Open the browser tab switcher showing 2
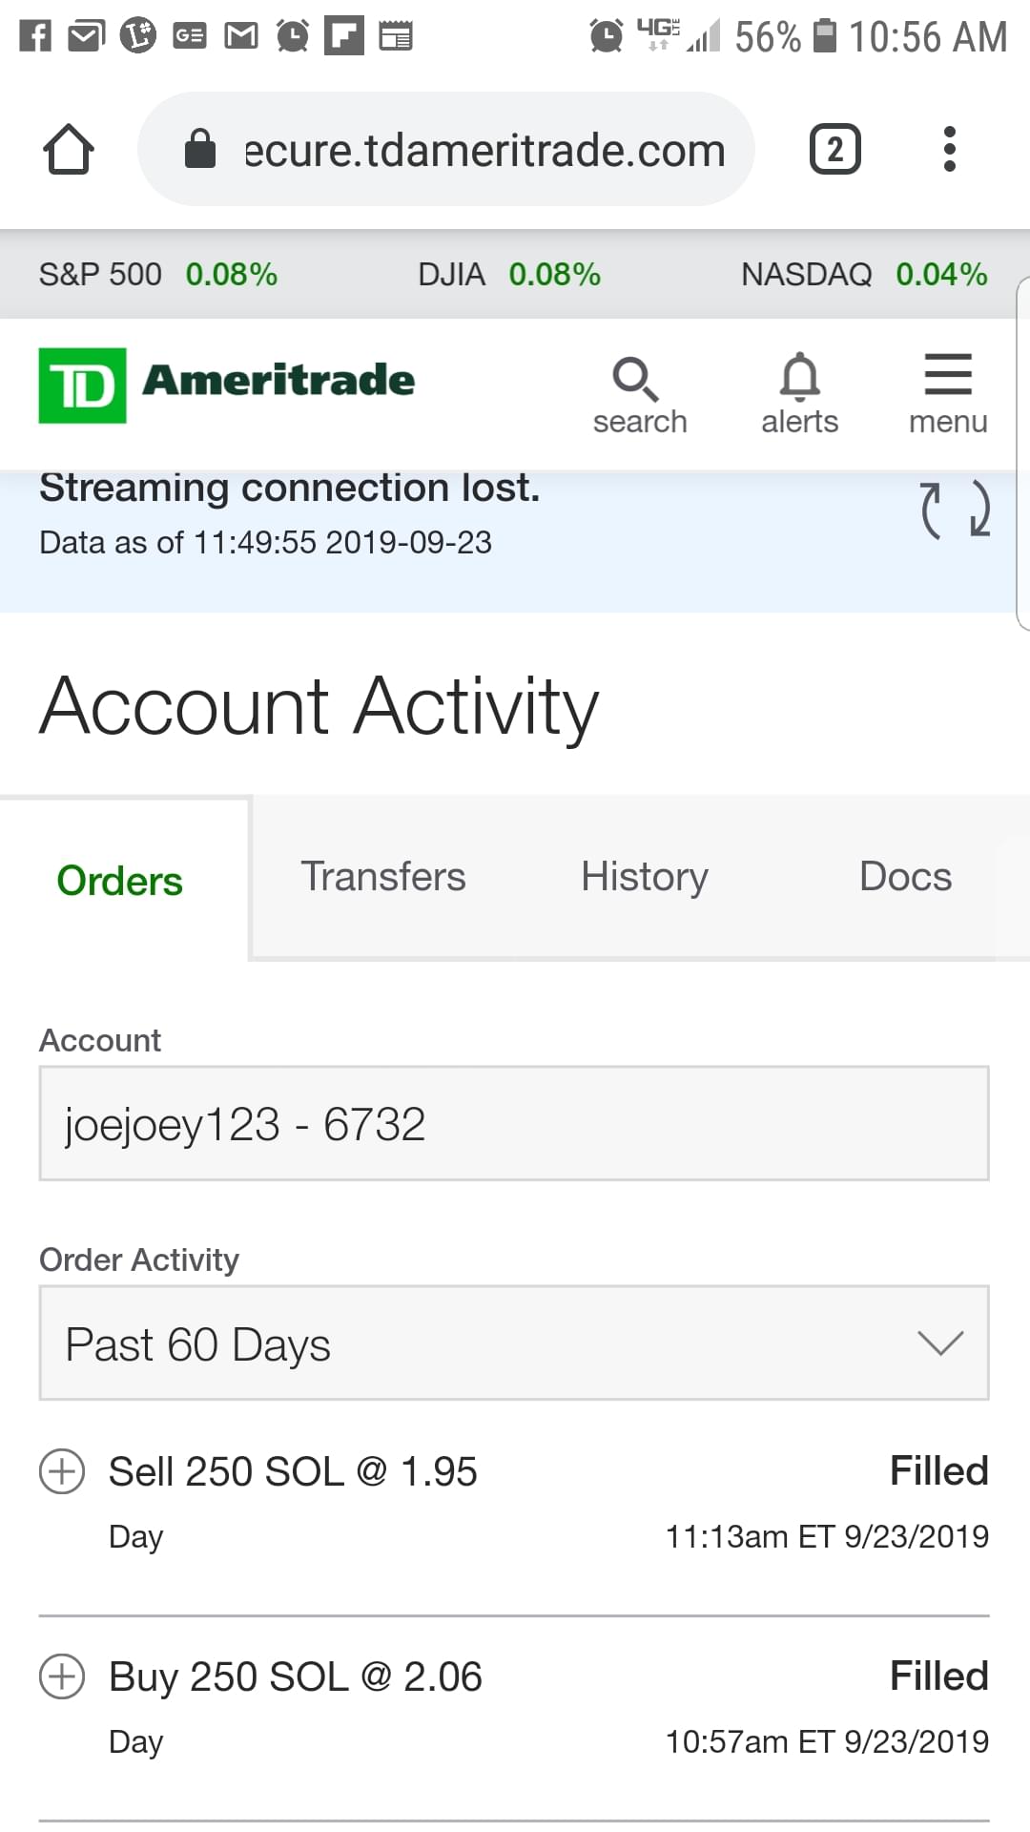 [834, 150]
